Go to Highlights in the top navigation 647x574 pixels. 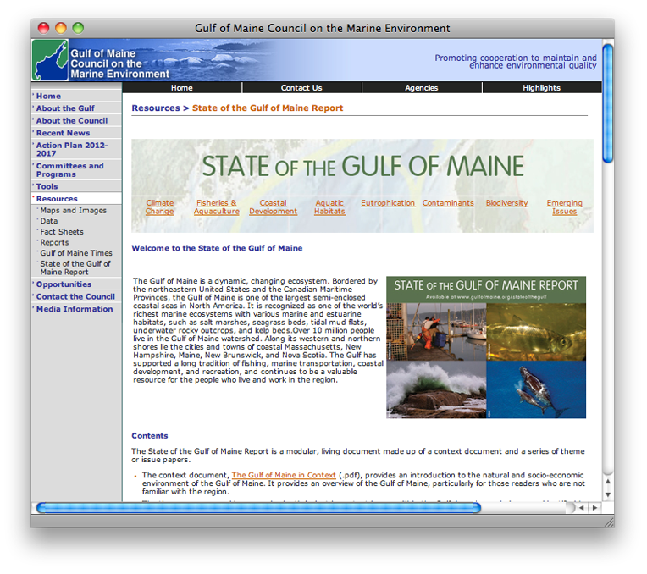point(541,88)
